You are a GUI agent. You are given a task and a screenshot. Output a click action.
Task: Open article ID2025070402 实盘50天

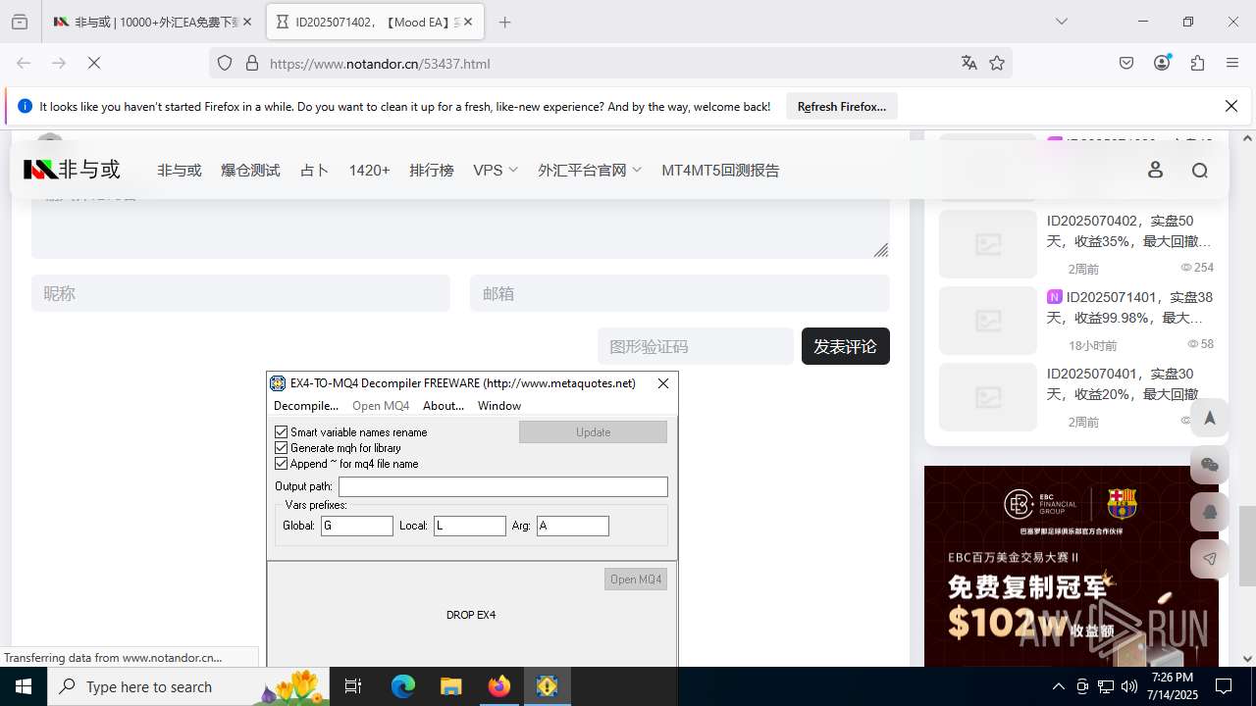pyautogui.click(x=1129, y=230)
